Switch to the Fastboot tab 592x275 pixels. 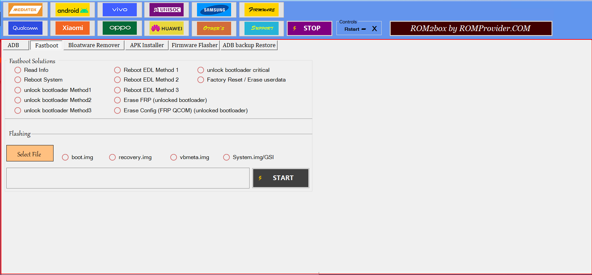coord(46,45)
